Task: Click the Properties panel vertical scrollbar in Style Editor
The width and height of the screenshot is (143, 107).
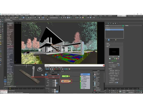Action: point(59,83)
